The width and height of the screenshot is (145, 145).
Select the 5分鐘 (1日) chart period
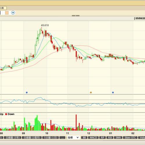tap(50, 137)
